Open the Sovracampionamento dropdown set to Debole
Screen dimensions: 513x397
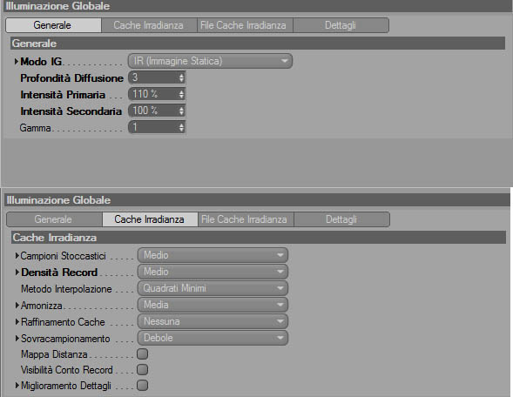coord(213,338)
